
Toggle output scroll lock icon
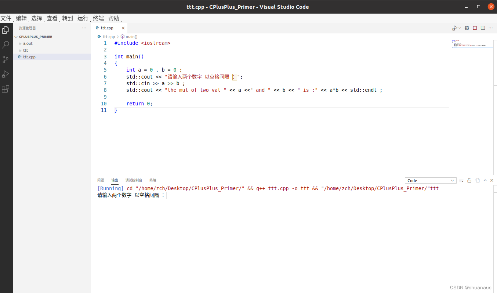[x=469, y=180]
